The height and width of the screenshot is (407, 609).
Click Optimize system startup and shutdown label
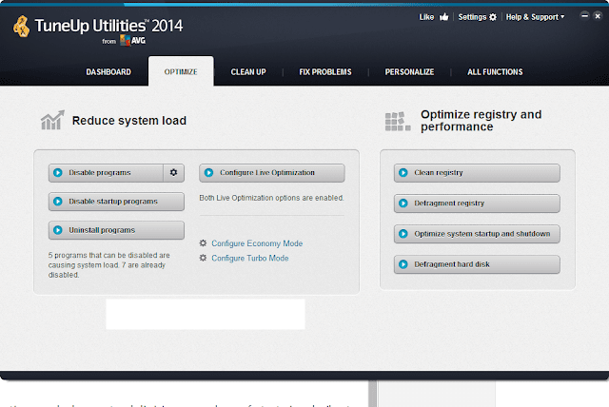point(482,234)
